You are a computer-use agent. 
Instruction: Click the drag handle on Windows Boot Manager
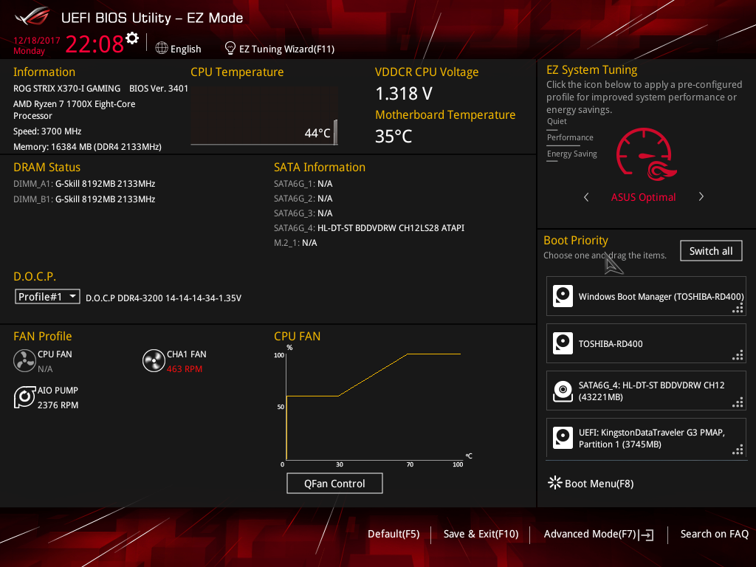tap(738, 309)
